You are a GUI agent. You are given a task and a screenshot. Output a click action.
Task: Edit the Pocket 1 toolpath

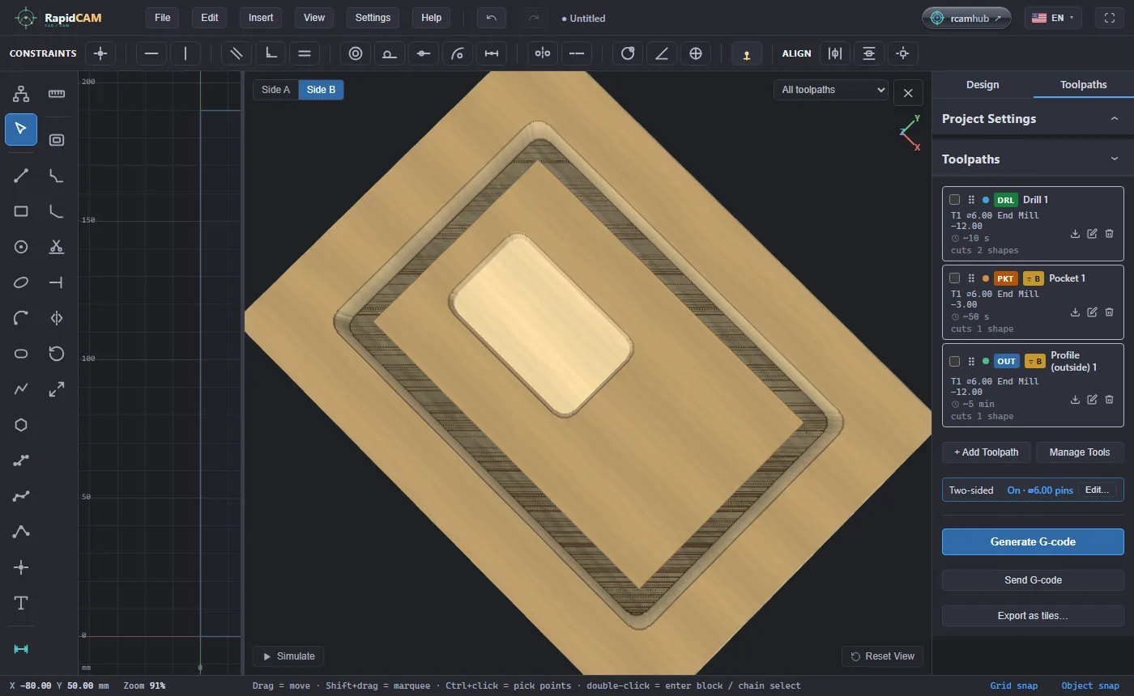(x=1092, y=312)
